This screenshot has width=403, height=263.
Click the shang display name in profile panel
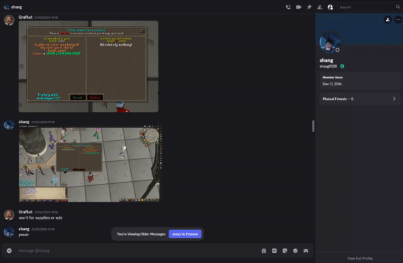326,60
